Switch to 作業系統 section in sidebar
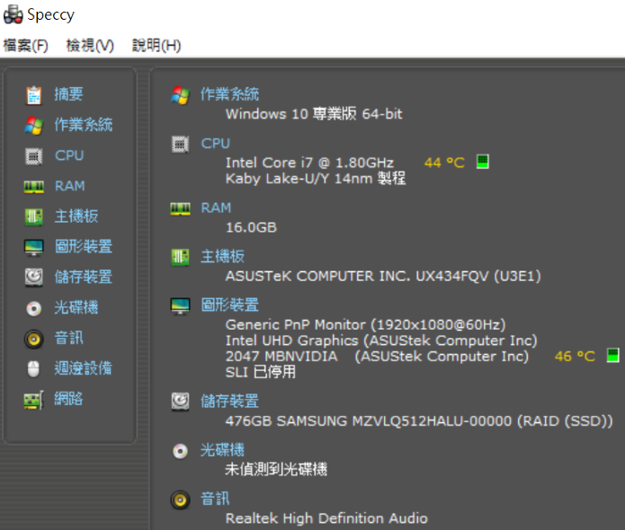This screenshot has height=530, width=625. pyautogui.click(x=84, y=125)
